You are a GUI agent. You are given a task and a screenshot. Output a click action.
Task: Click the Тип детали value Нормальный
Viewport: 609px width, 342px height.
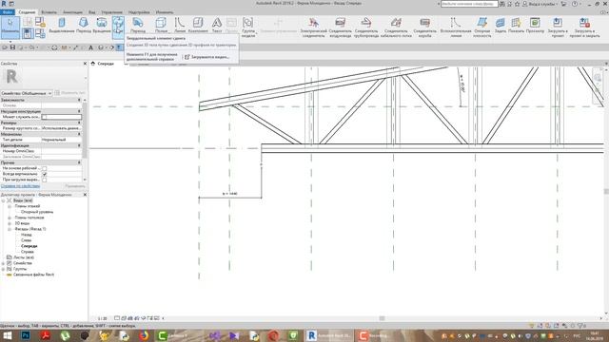point(61,140)
